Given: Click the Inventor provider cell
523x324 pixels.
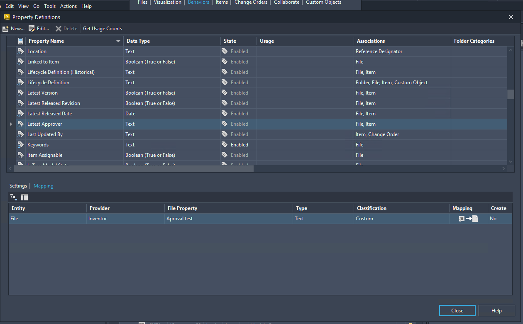Looking at the screenshot, I should (x=126, y=219).
